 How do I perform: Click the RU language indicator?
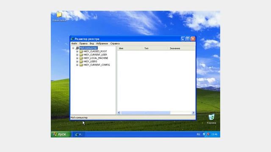click(198, 134)
